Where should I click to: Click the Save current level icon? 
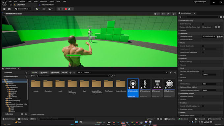(4, 9)
